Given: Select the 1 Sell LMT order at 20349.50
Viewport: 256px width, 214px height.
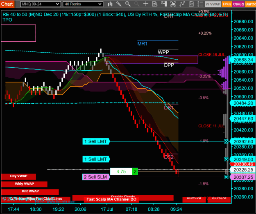Looking at the screenshot, I should pos(96,159).
